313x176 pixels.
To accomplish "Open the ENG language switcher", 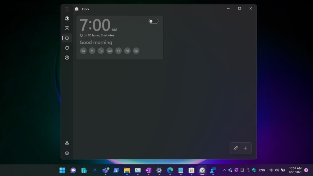I will (262, 170).
